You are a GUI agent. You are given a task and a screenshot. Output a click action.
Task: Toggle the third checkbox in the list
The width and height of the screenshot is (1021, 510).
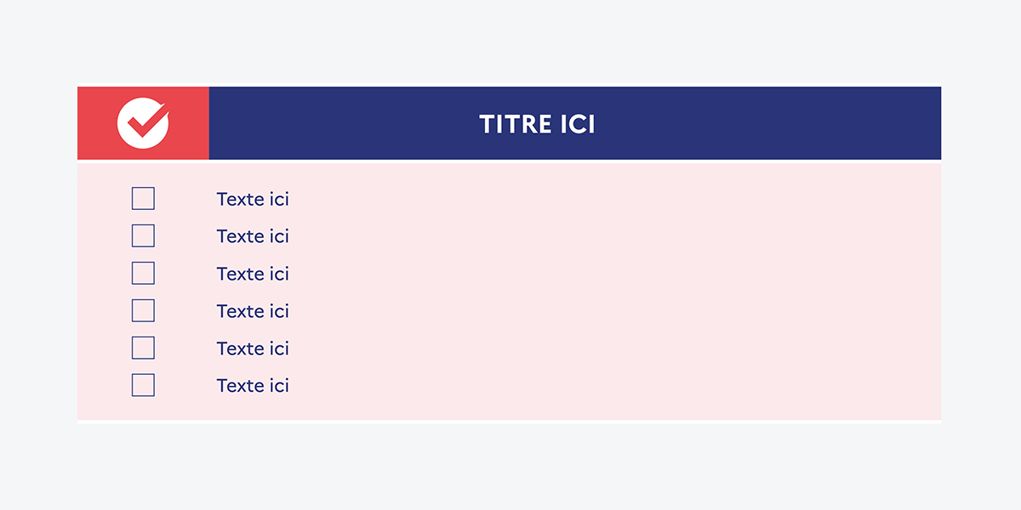(x=143, y=273)
